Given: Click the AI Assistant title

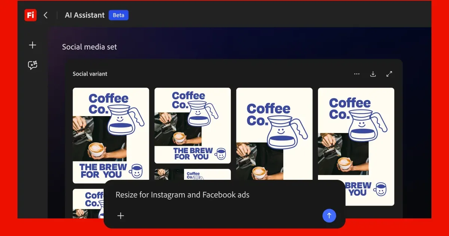Looking at the screenshot, I should [x=85, y=15].
